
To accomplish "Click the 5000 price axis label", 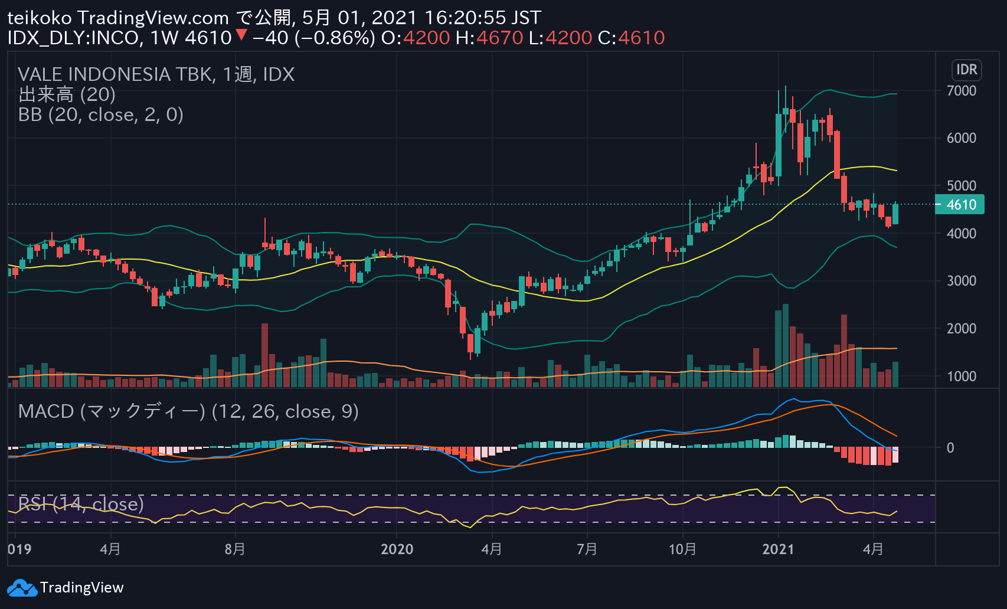I will (x=962, y=186).
